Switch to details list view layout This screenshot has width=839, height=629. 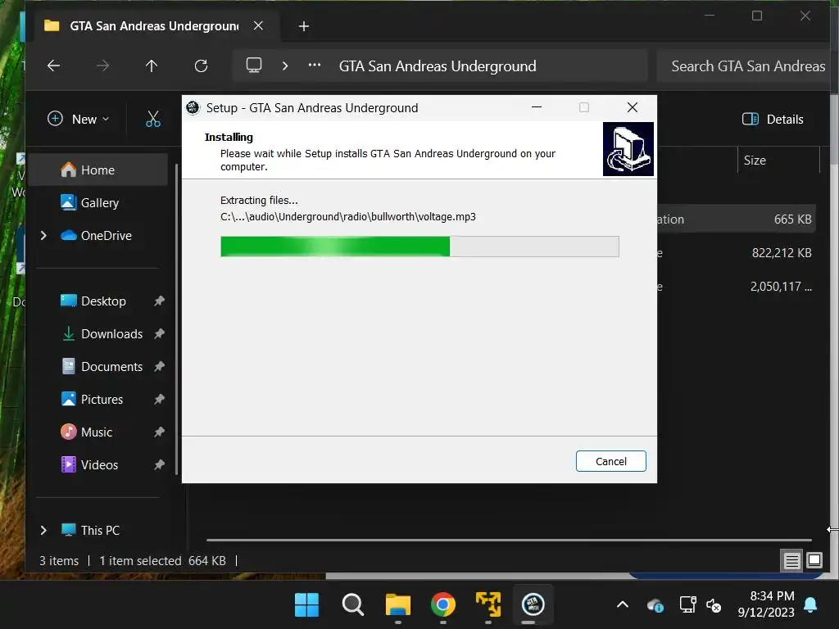[791, 560]
